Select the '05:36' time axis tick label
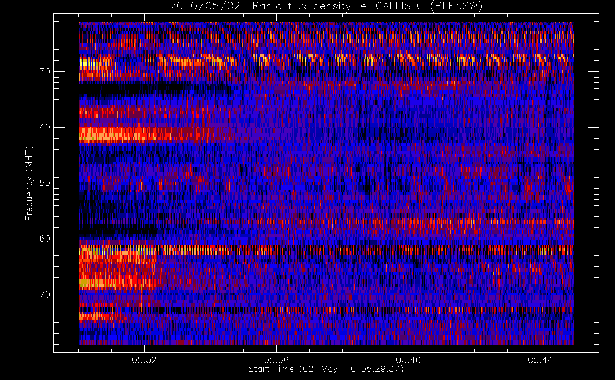Image resolution: width=615 pixels, height=380 pixels. (x=276, y=360)
